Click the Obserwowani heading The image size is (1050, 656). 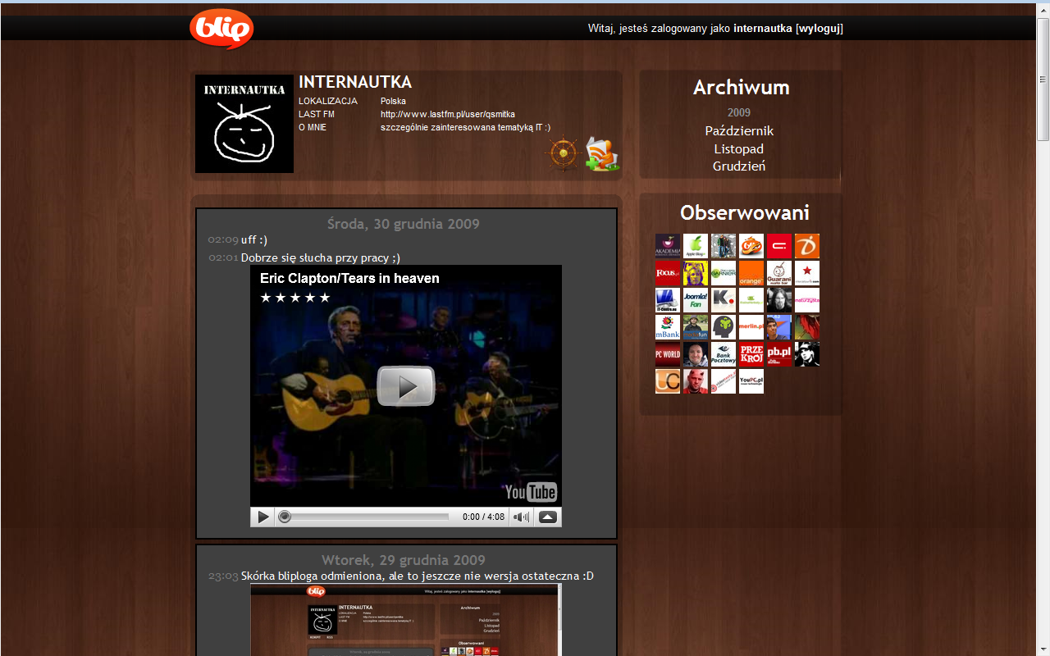(745, 213)
